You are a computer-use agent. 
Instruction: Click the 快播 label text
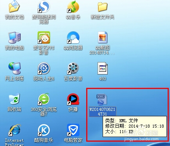point(73,109)
